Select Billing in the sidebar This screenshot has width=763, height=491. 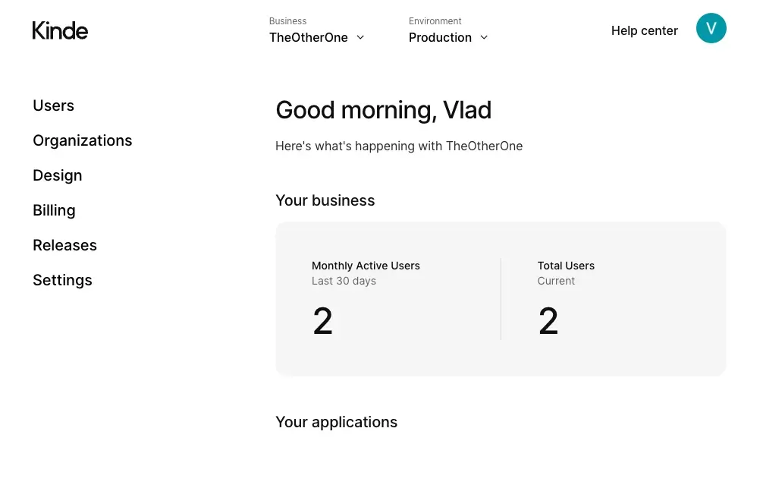click(x=54, y=210)
